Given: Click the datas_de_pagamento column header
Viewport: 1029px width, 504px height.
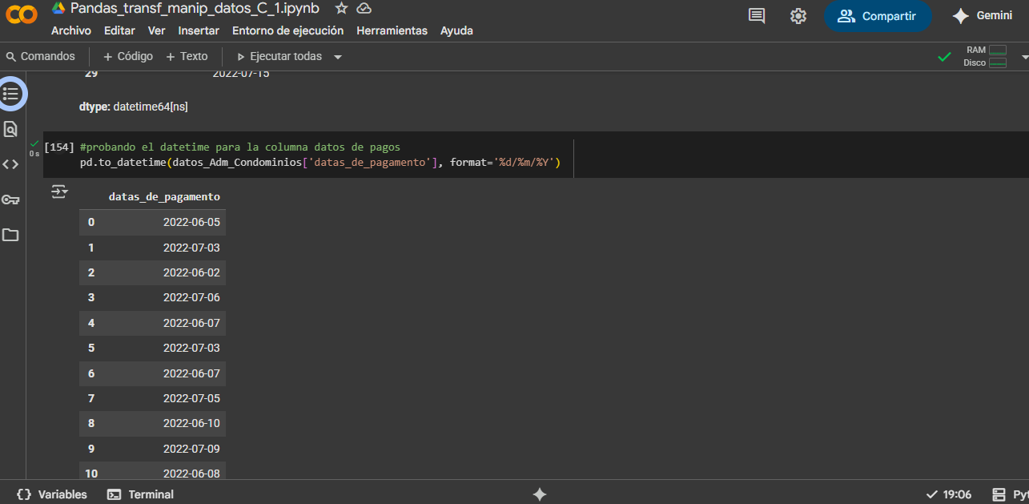Looking at the screenshot, I should coord(164,196).
